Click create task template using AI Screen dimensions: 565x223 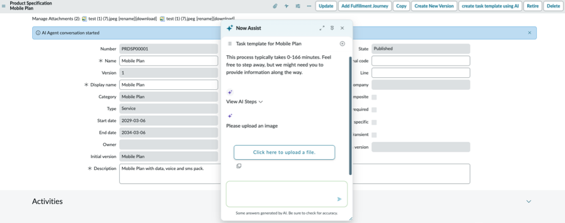click(x=490, y=6)
